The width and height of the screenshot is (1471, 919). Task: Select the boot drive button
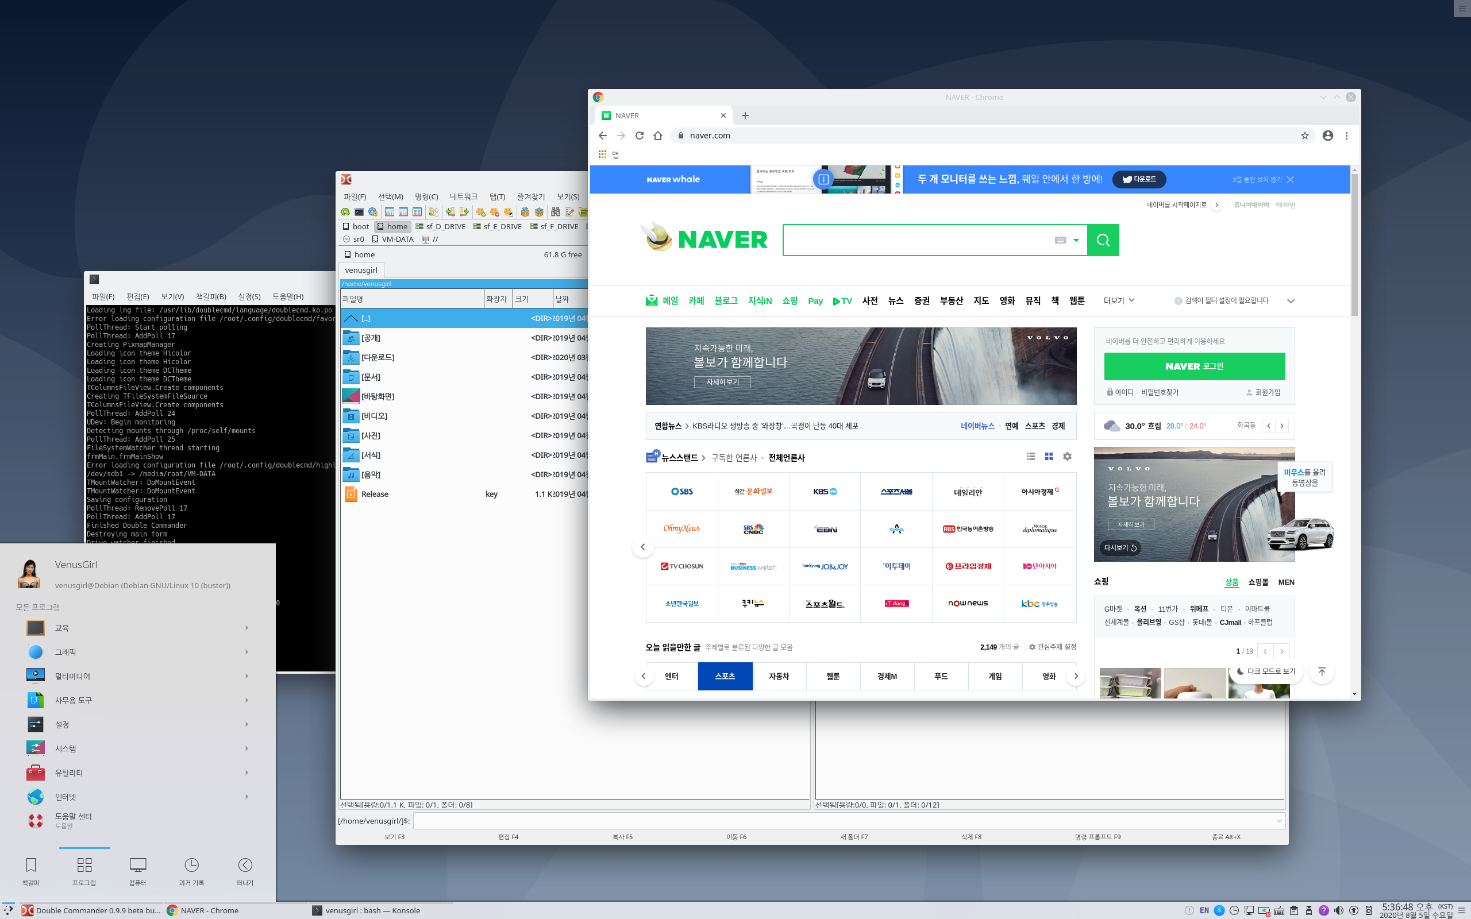356,227
